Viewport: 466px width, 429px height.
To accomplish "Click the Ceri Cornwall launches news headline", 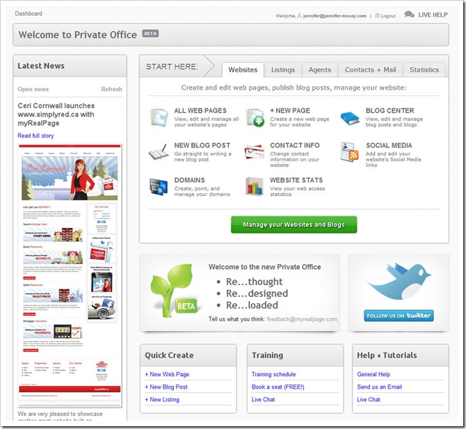I will tap(56, 115).
